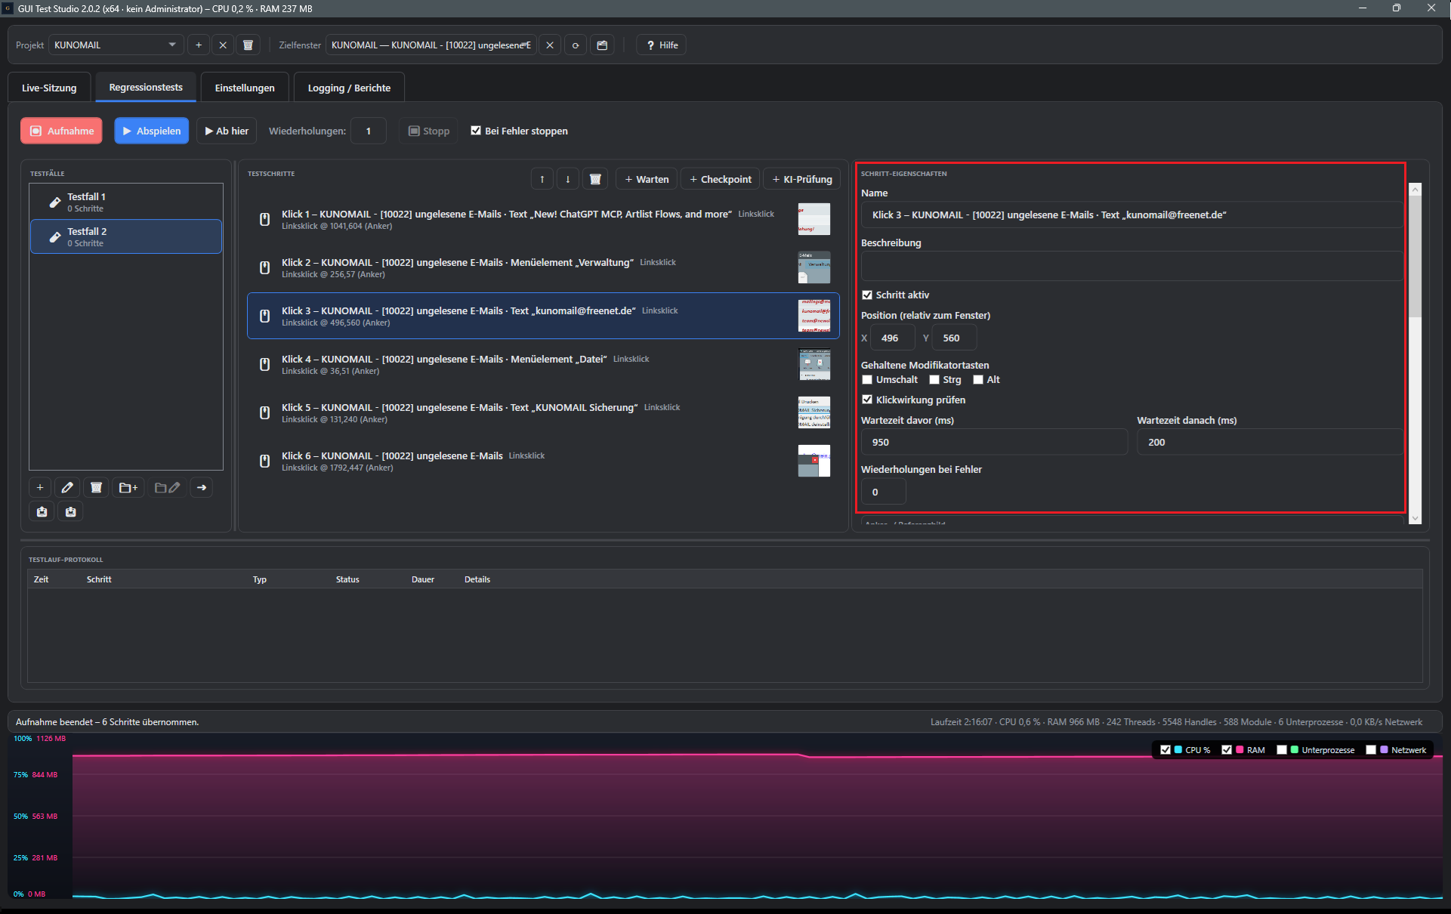Open the Zielfenster combo box

point(431,45)
